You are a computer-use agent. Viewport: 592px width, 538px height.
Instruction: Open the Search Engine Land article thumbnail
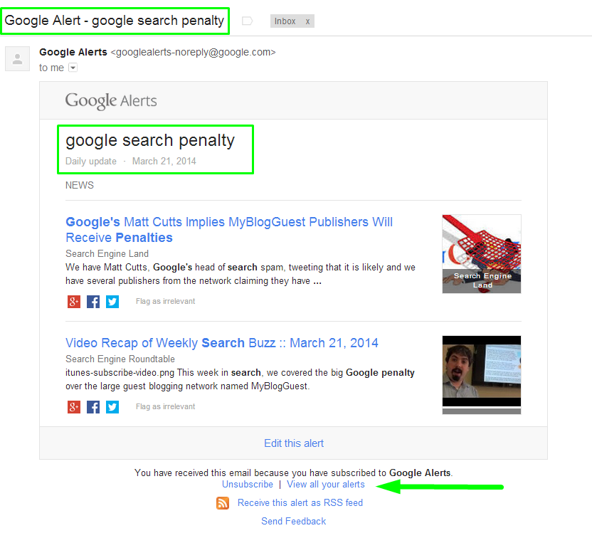[481, 253]
